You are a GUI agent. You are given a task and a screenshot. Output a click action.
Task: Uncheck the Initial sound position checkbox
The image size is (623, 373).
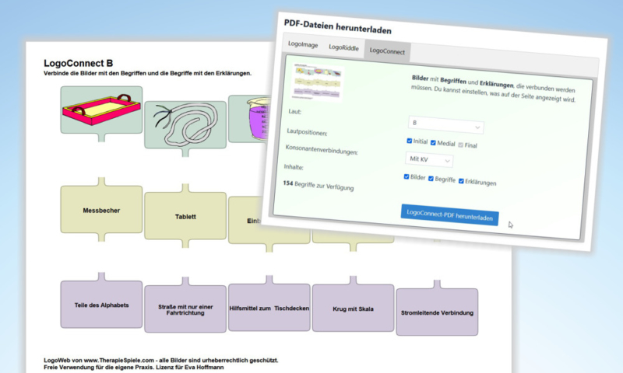(x=410, y=141)
